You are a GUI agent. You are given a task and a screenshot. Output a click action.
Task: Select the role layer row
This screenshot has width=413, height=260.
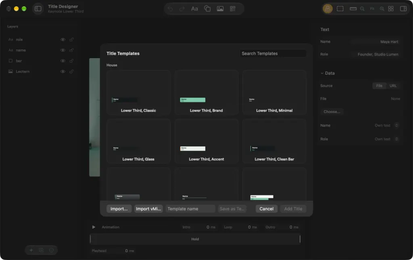click(x=41, y=40)
